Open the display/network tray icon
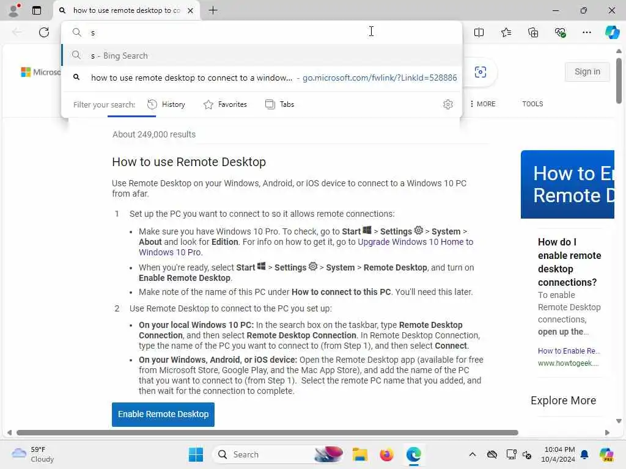626x469 pixels. (511, 454)
